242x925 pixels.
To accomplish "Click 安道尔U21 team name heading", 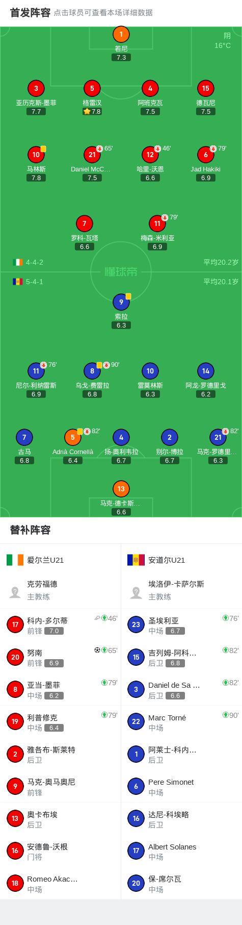I will [167, 560].
